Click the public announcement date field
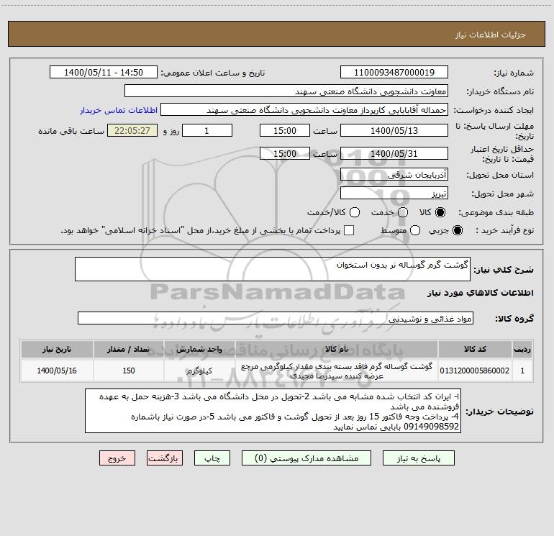The width and height of the screenshot is (554, 536). pyautogui.click(x=104, y=72)
